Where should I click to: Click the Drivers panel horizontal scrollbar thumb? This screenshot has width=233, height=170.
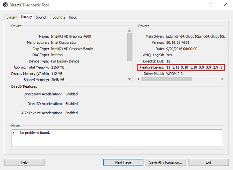tap(167, 79)
